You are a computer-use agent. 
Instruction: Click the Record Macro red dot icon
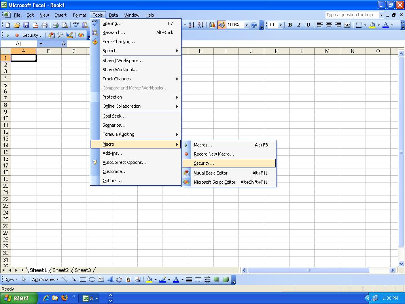pos(17,35)
